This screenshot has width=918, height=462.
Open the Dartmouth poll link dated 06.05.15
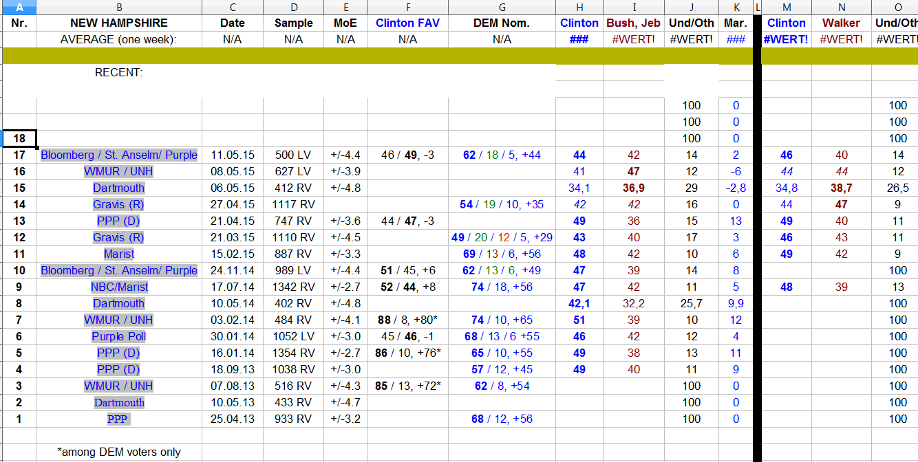119,188
